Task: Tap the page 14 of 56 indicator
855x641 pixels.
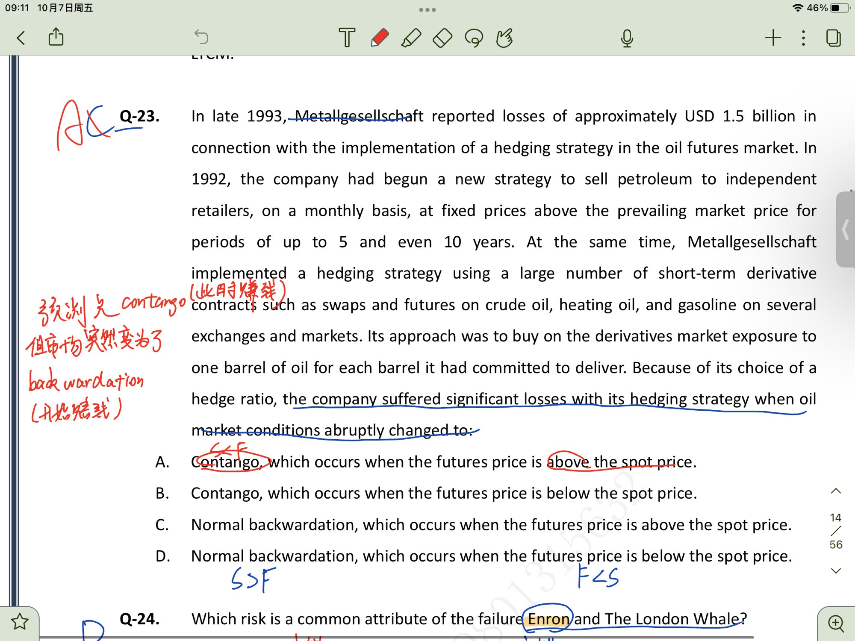Action: (x=836, y=531)
